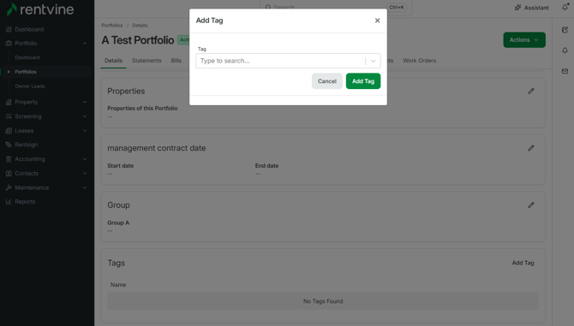Click the search magnifier icon in top bar

click(268, 7)
